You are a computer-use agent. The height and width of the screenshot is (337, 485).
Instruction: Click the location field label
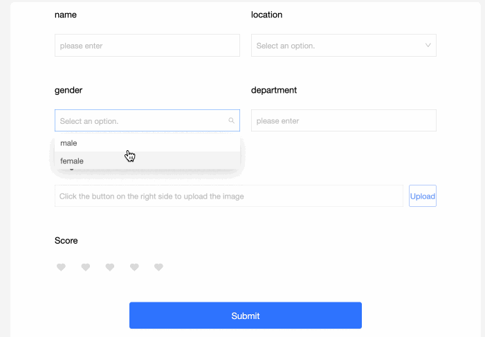click(266, 15)
